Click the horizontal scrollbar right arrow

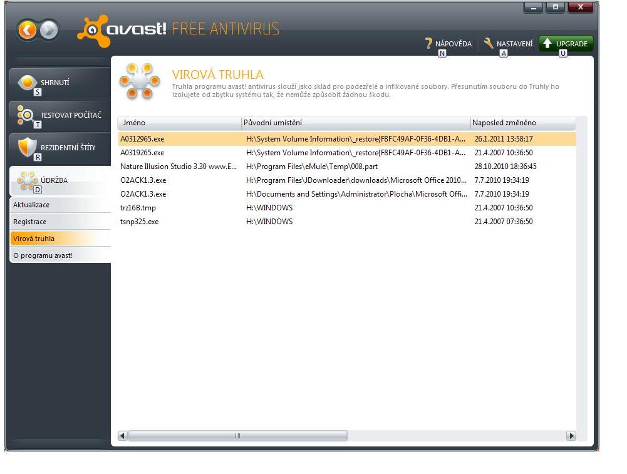(x=571, y=436)
